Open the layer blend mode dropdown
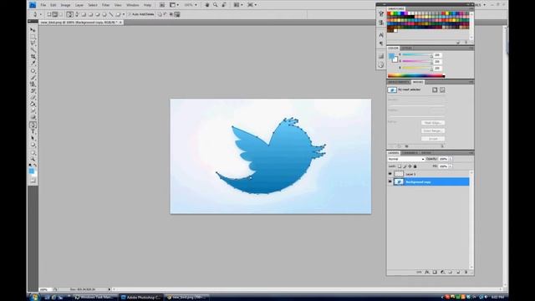Image resolution: width=535 pixels, height=301 pixels. point(406,159)
